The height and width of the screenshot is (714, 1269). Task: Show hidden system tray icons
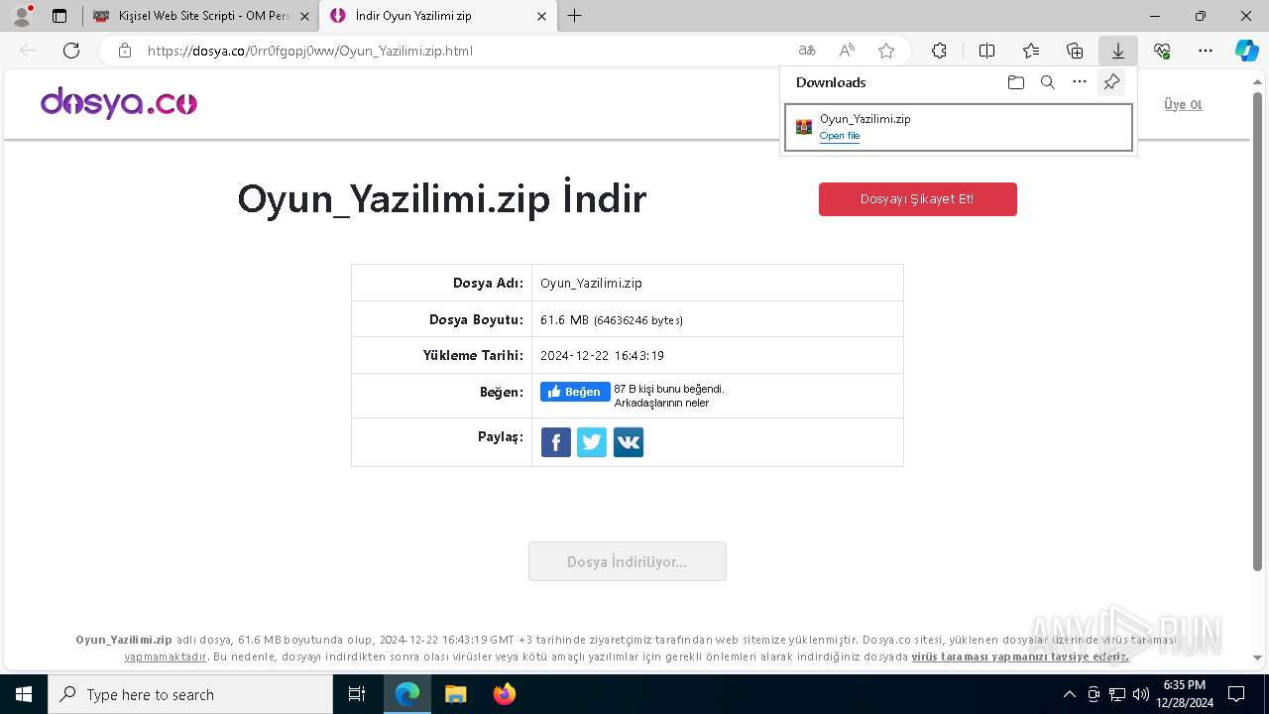1069,694
